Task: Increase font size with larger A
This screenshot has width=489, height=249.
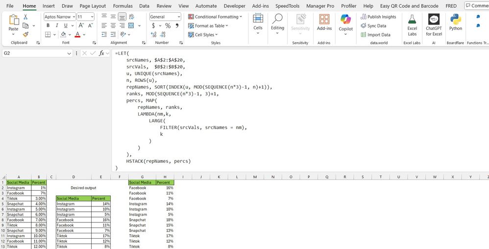Action: click(x=81, y=25)
